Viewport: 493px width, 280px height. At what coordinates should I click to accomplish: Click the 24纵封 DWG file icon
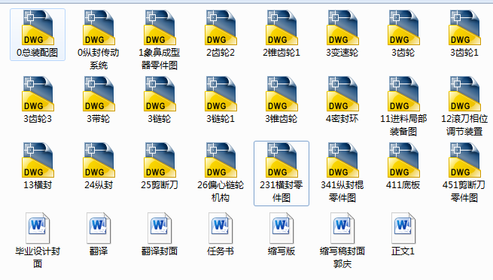(99, 160)
